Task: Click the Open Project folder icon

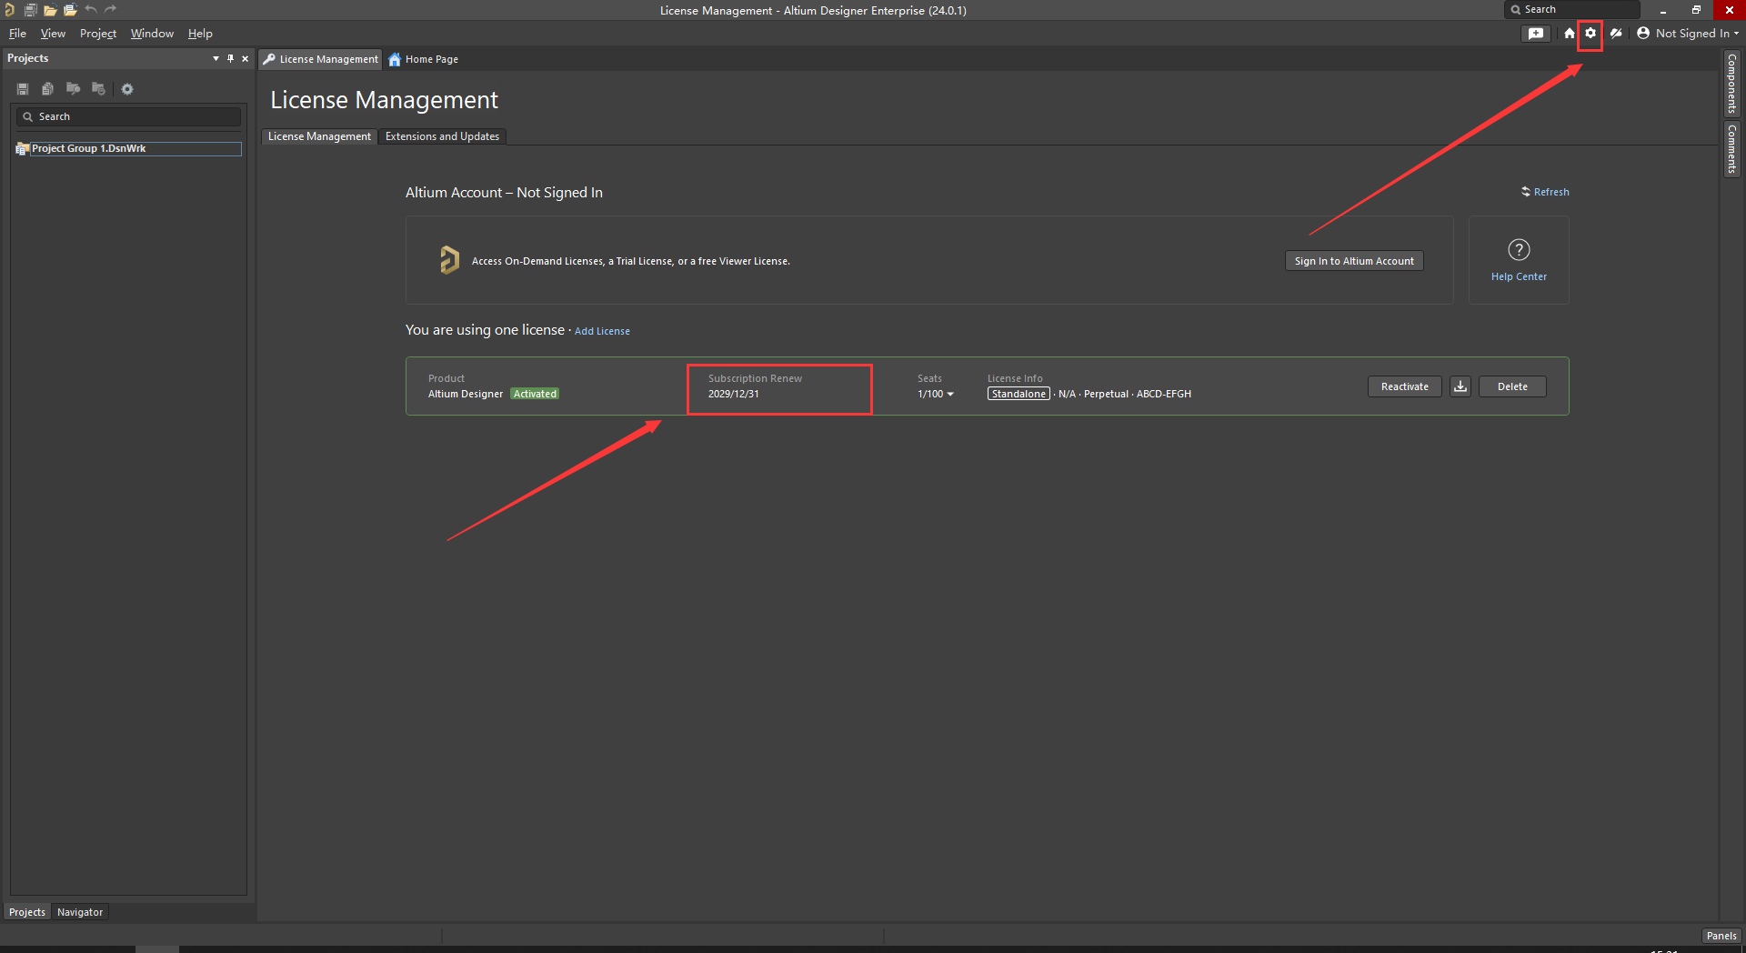Action: pyautogui.click(x=70, y=10)
